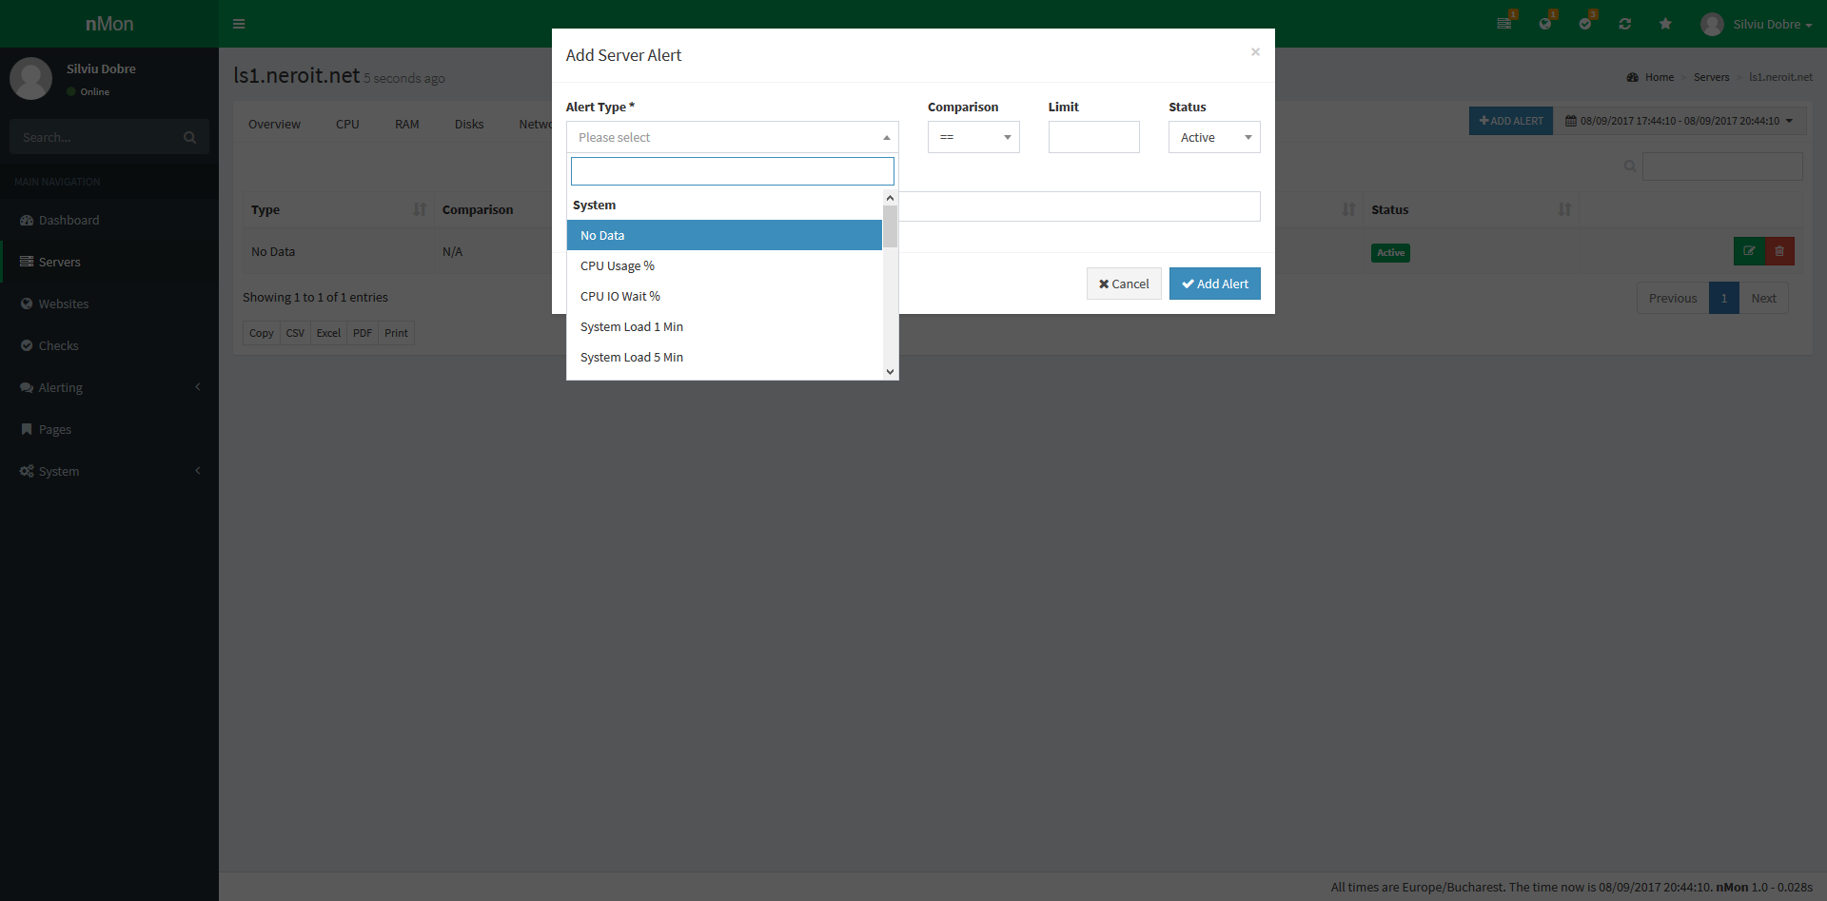Viewport: 1827px width, 901px height.
Task: Click the star favorites icon in top bar
Action: click(x=1664, y=24)
